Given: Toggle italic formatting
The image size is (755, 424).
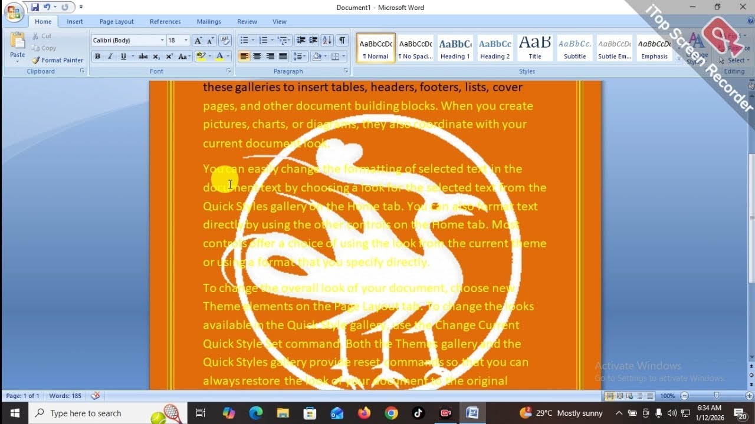Looking at the screenshot, I should 110,57.
